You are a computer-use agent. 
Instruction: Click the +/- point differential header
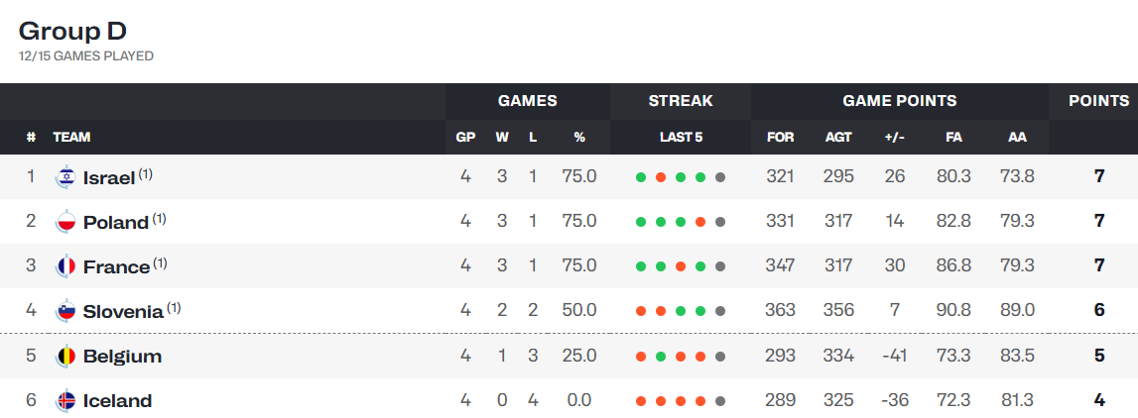[894, 137]
